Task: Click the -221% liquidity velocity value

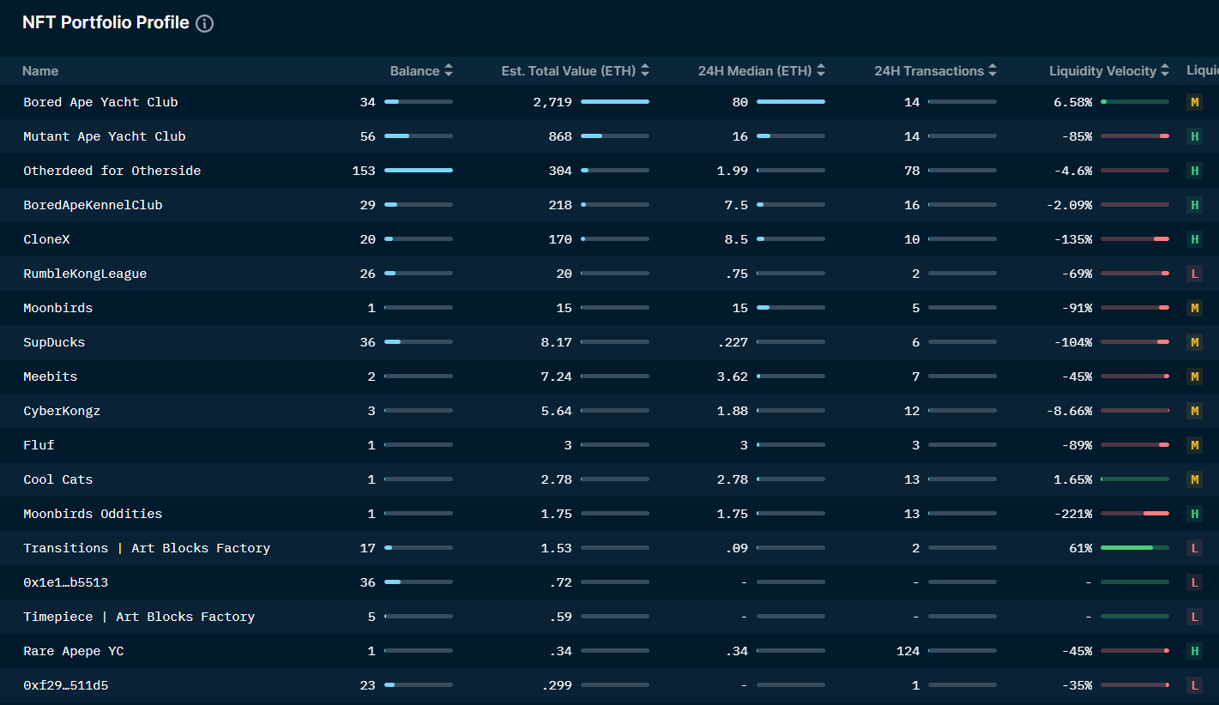Action: click(1073, 514)
